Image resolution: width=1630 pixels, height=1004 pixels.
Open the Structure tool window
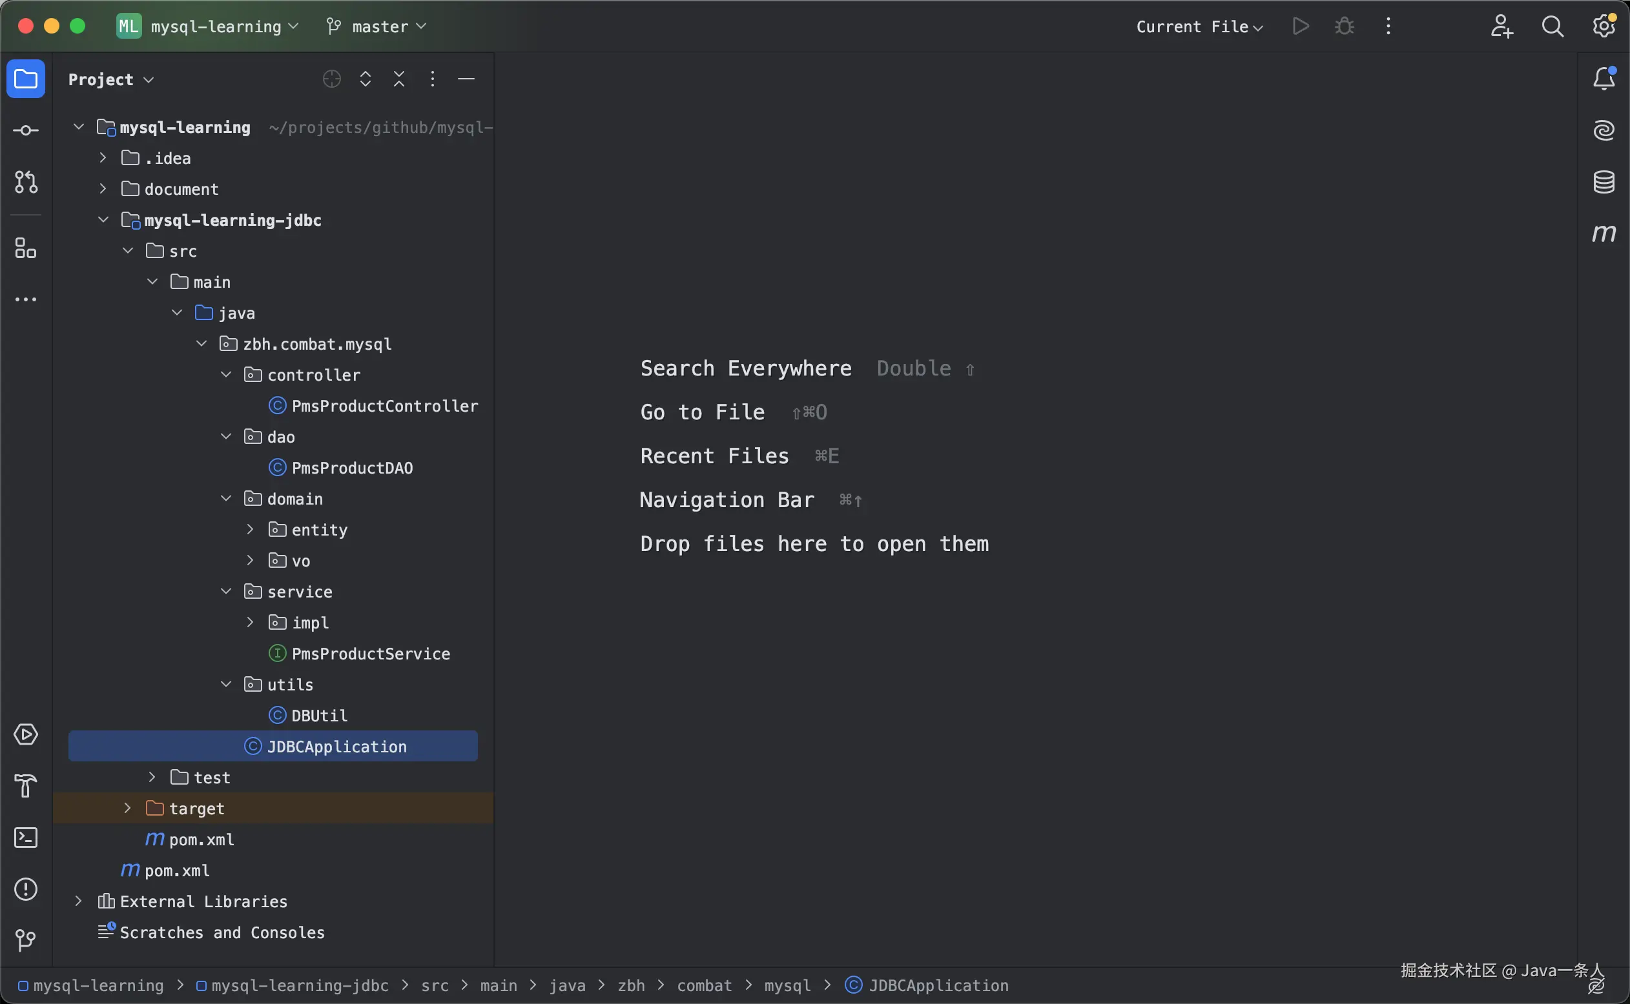tap(26, 248)
